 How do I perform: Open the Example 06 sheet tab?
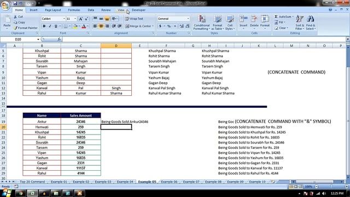(x=169, y=182)
